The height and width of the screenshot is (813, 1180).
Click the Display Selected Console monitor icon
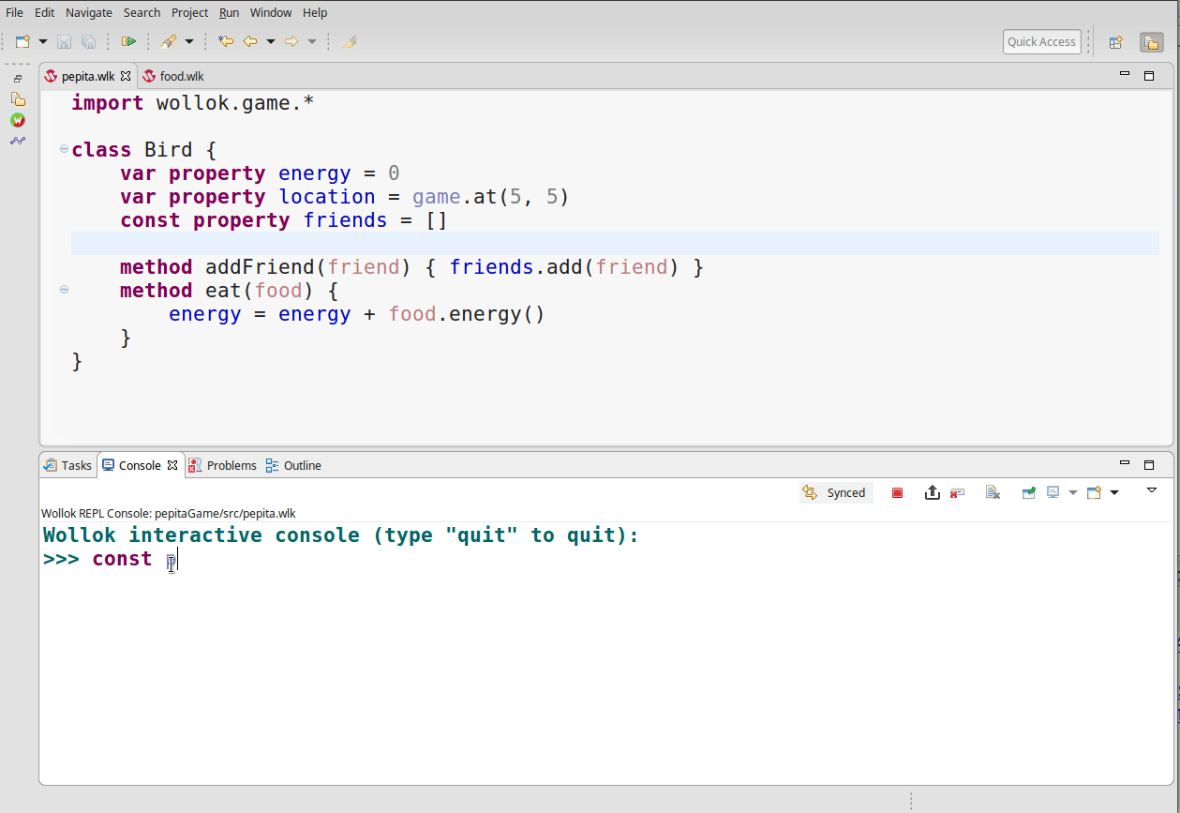coord(1053,492)
